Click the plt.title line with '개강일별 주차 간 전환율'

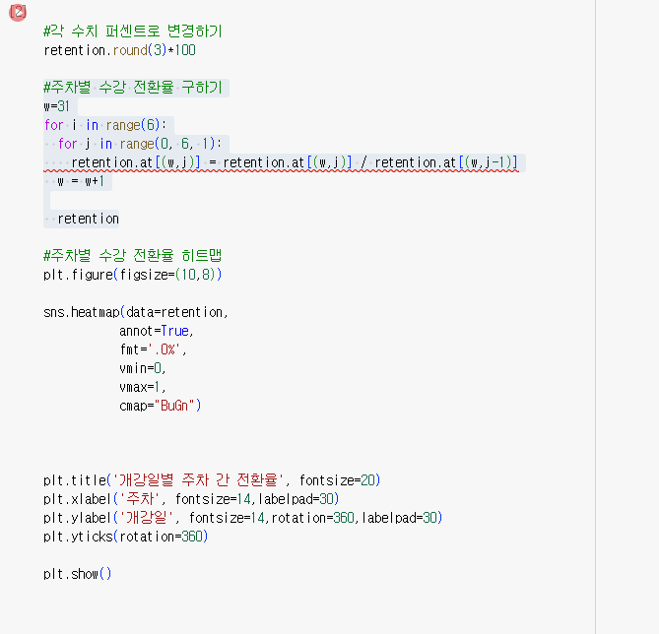click(212, 480)
